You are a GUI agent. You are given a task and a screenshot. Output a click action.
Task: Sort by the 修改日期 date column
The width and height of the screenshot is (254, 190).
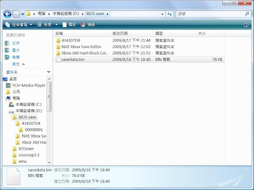tap(132, 34)
